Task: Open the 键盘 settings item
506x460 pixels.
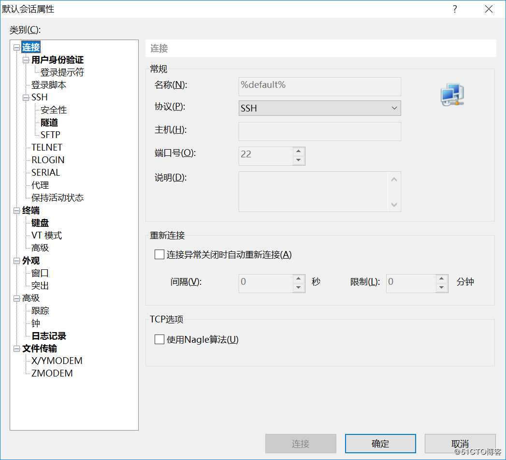Action: pos(40,223)
